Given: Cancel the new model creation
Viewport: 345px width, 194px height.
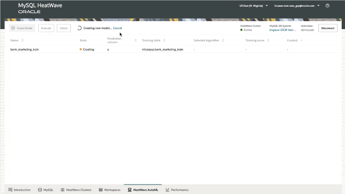Looking at the screenshot, I should click(x=117, y=28).
